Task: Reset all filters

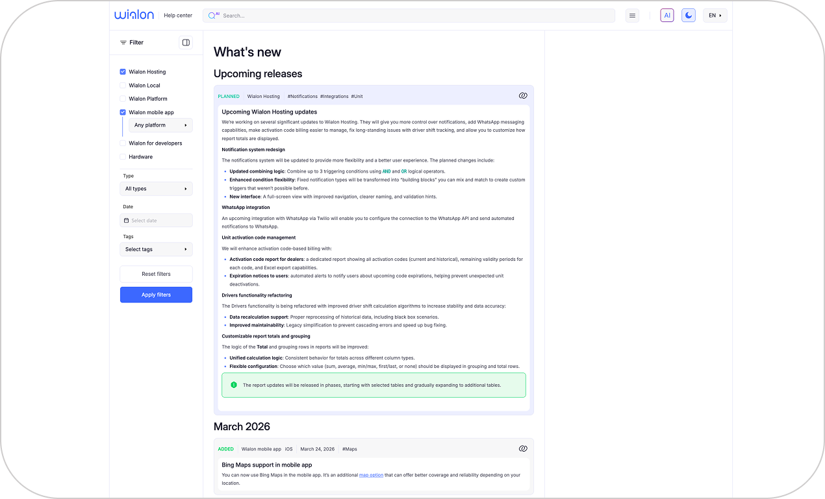Action: click(156, 274)
